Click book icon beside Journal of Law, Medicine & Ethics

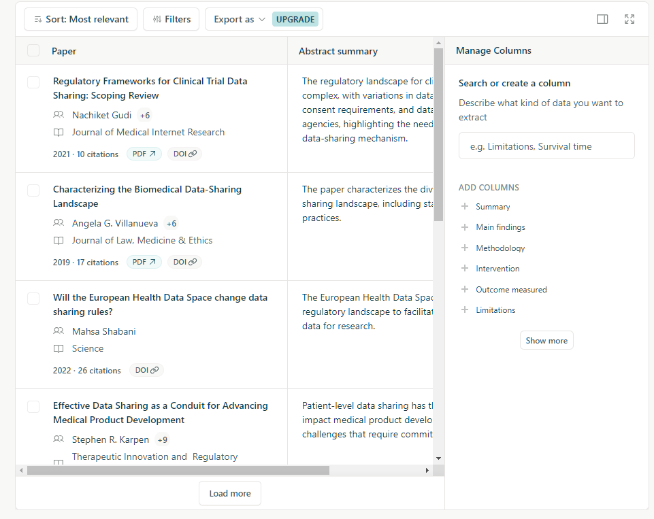click(59, 241)
